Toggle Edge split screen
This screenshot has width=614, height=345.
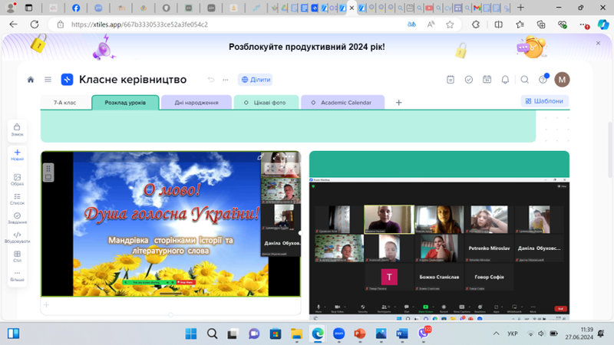(498, 25)
